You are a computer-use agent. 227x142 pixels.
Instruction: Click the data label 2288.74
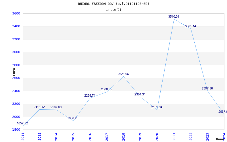click(90, 95)
